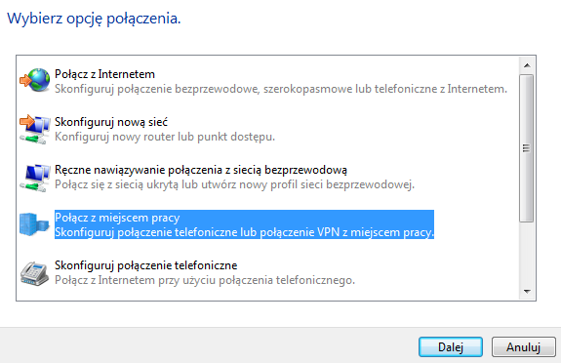Click the telephone icon for dial-up connection
This screenshot has width=561, height=363.
point(34,273)
